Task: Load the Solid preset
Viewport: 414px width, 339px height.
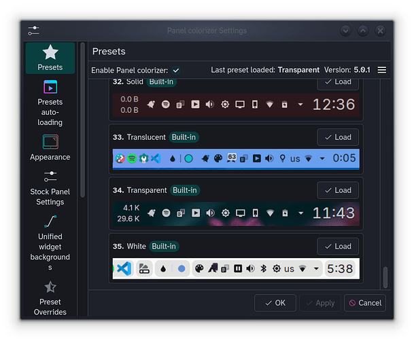Action: (337, 82)
